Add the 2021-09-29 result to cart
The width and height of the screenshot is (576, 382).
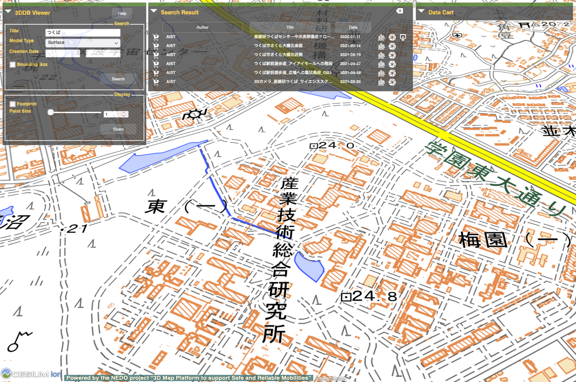tap(156, 73)
